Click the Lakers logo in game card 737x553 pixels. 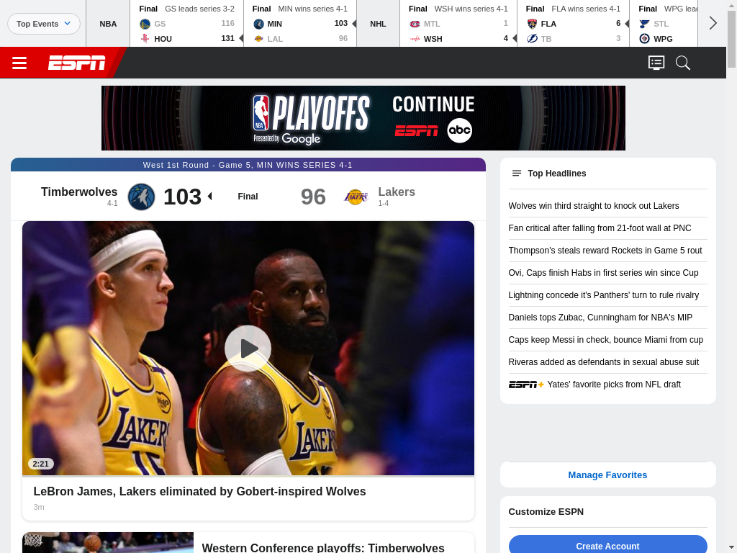coord(356,197)
